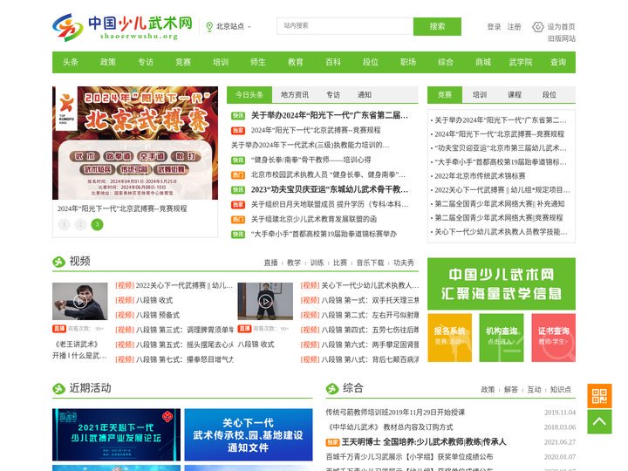628x471 pixels.
Task: Click the 独家 tag before 王天明博士 article
Action: 332,442
